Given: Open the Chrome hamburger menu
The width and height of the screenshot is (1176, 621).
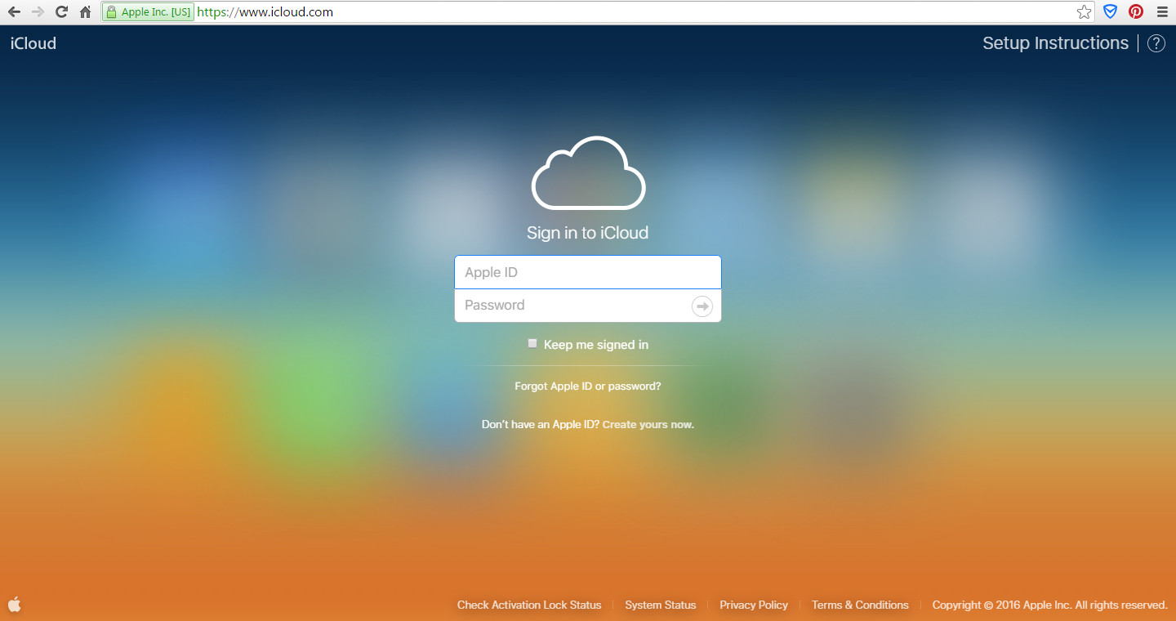Looking at the screenshot, I should (x=1162, y=12).
